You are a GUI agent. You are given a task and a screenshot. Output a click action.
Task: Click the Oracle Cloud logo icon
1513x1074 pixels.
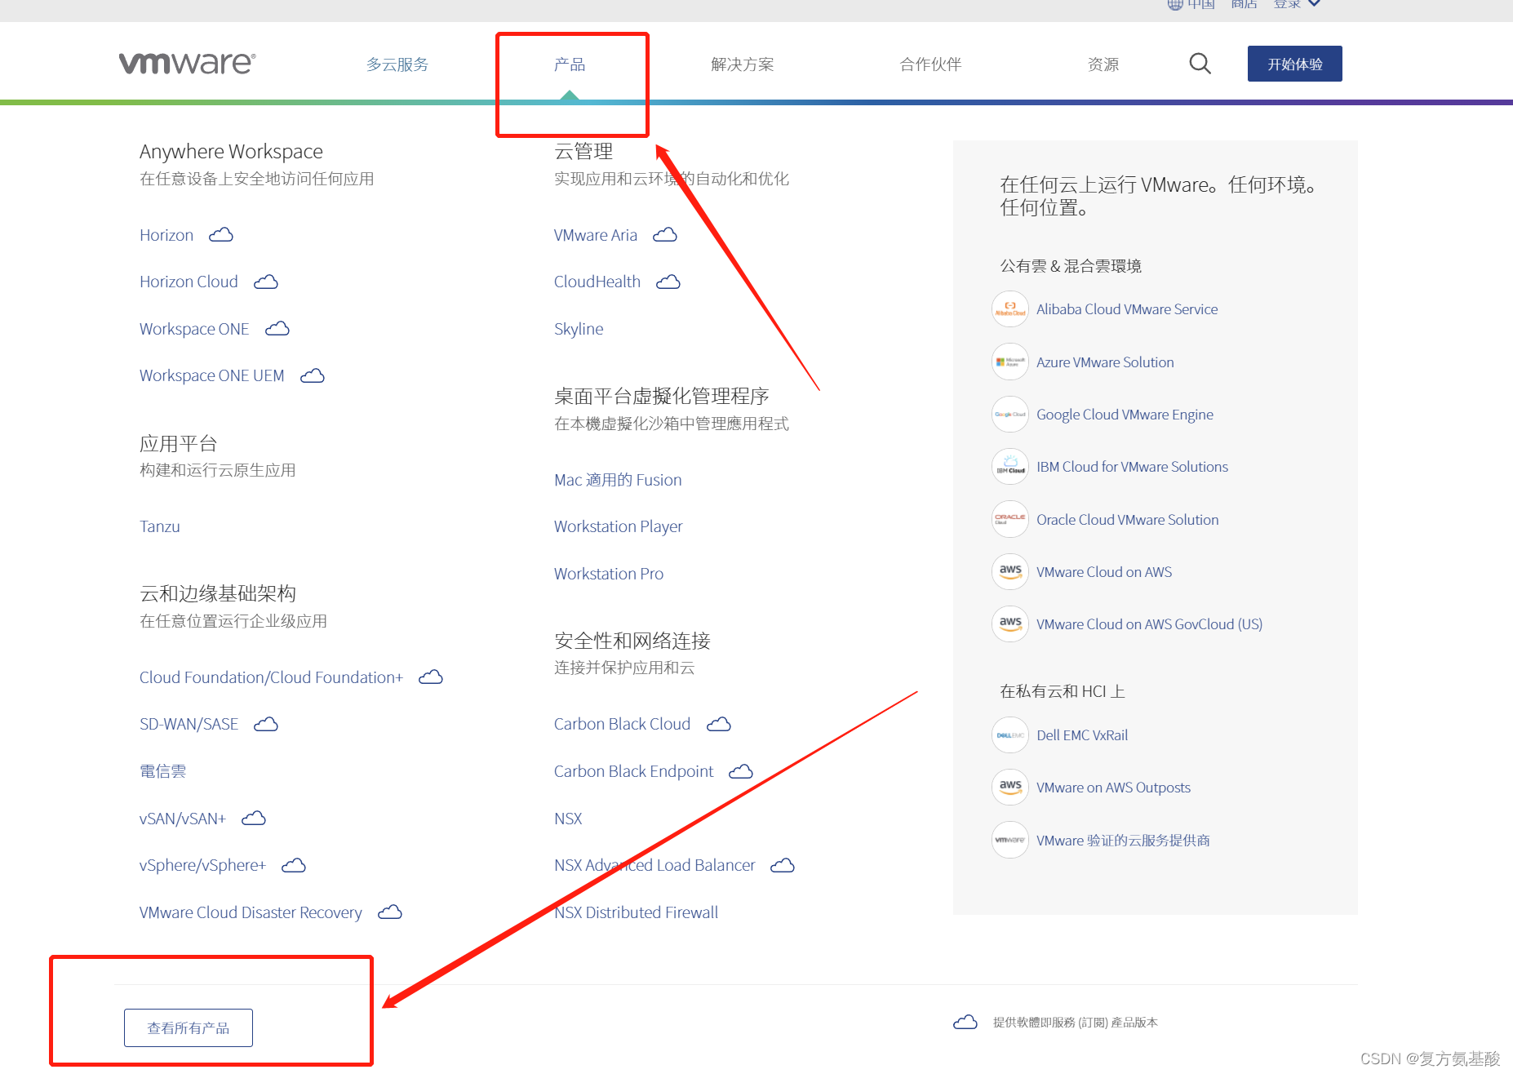pyautogui.click(x=1010, y=519)
